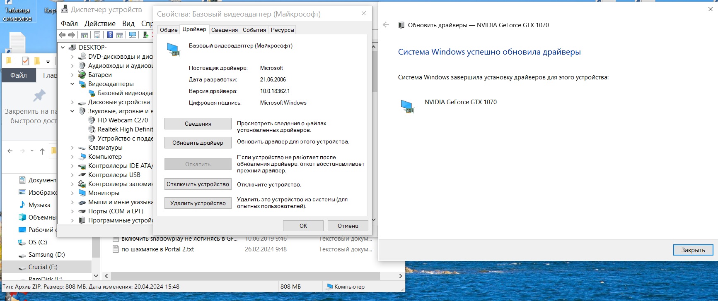The image size is (718, 301).
Task: Confirm properties dialog with ОК
Action: [x=303, y=226]
